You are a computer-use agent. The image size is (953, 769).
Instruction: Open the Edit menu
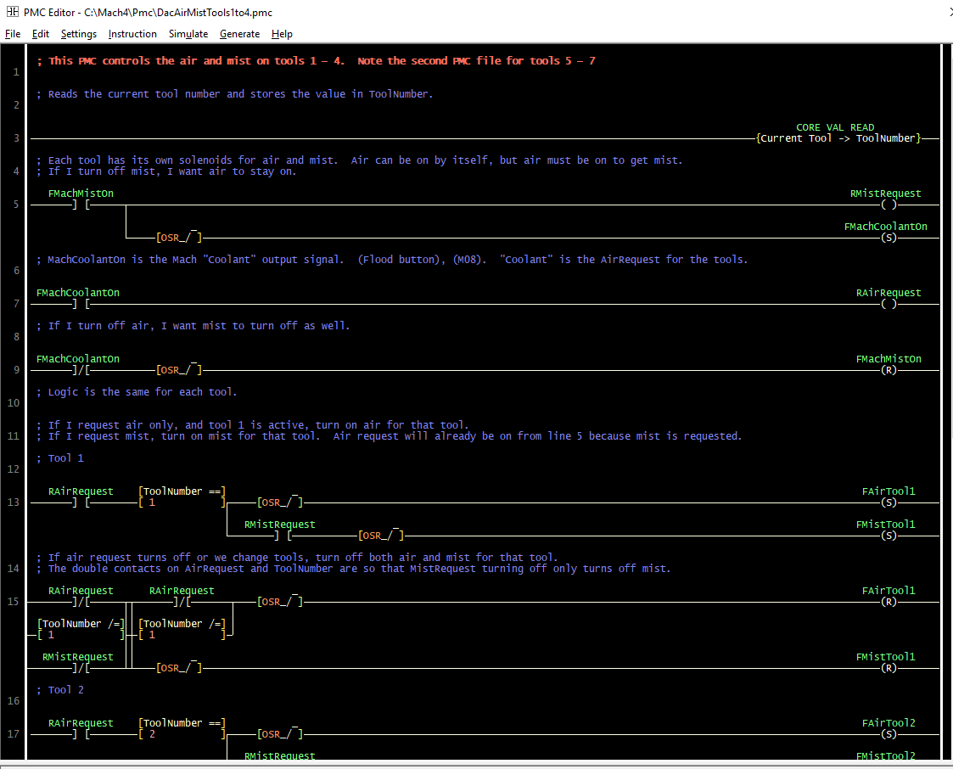point(41,34)
